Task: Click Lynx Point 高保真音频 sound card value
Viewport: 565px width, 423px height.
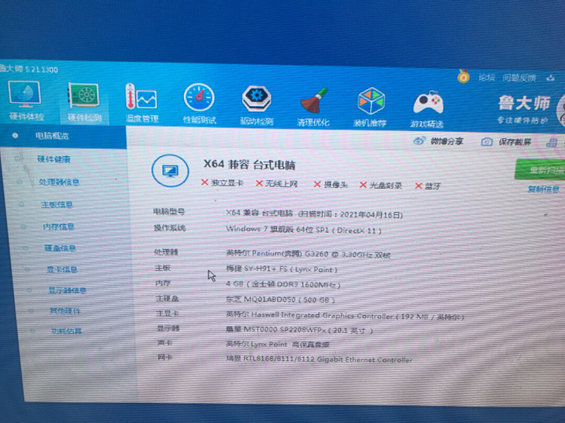Action: tap(278, 344)
